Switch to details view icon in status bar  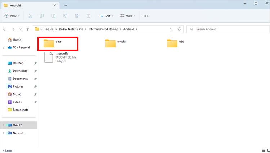coord(264,150)
